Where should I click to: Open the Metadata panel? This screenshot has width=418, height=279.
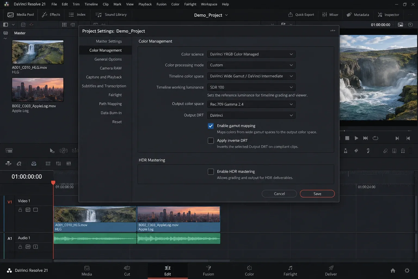(x=358, y=15)
